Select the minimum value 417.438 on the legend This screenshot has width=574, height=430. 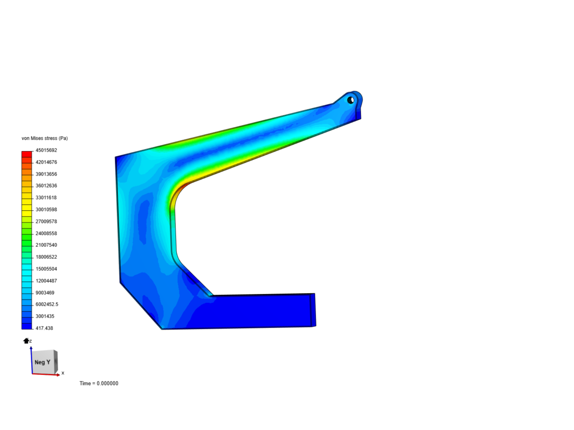(43, 328)
